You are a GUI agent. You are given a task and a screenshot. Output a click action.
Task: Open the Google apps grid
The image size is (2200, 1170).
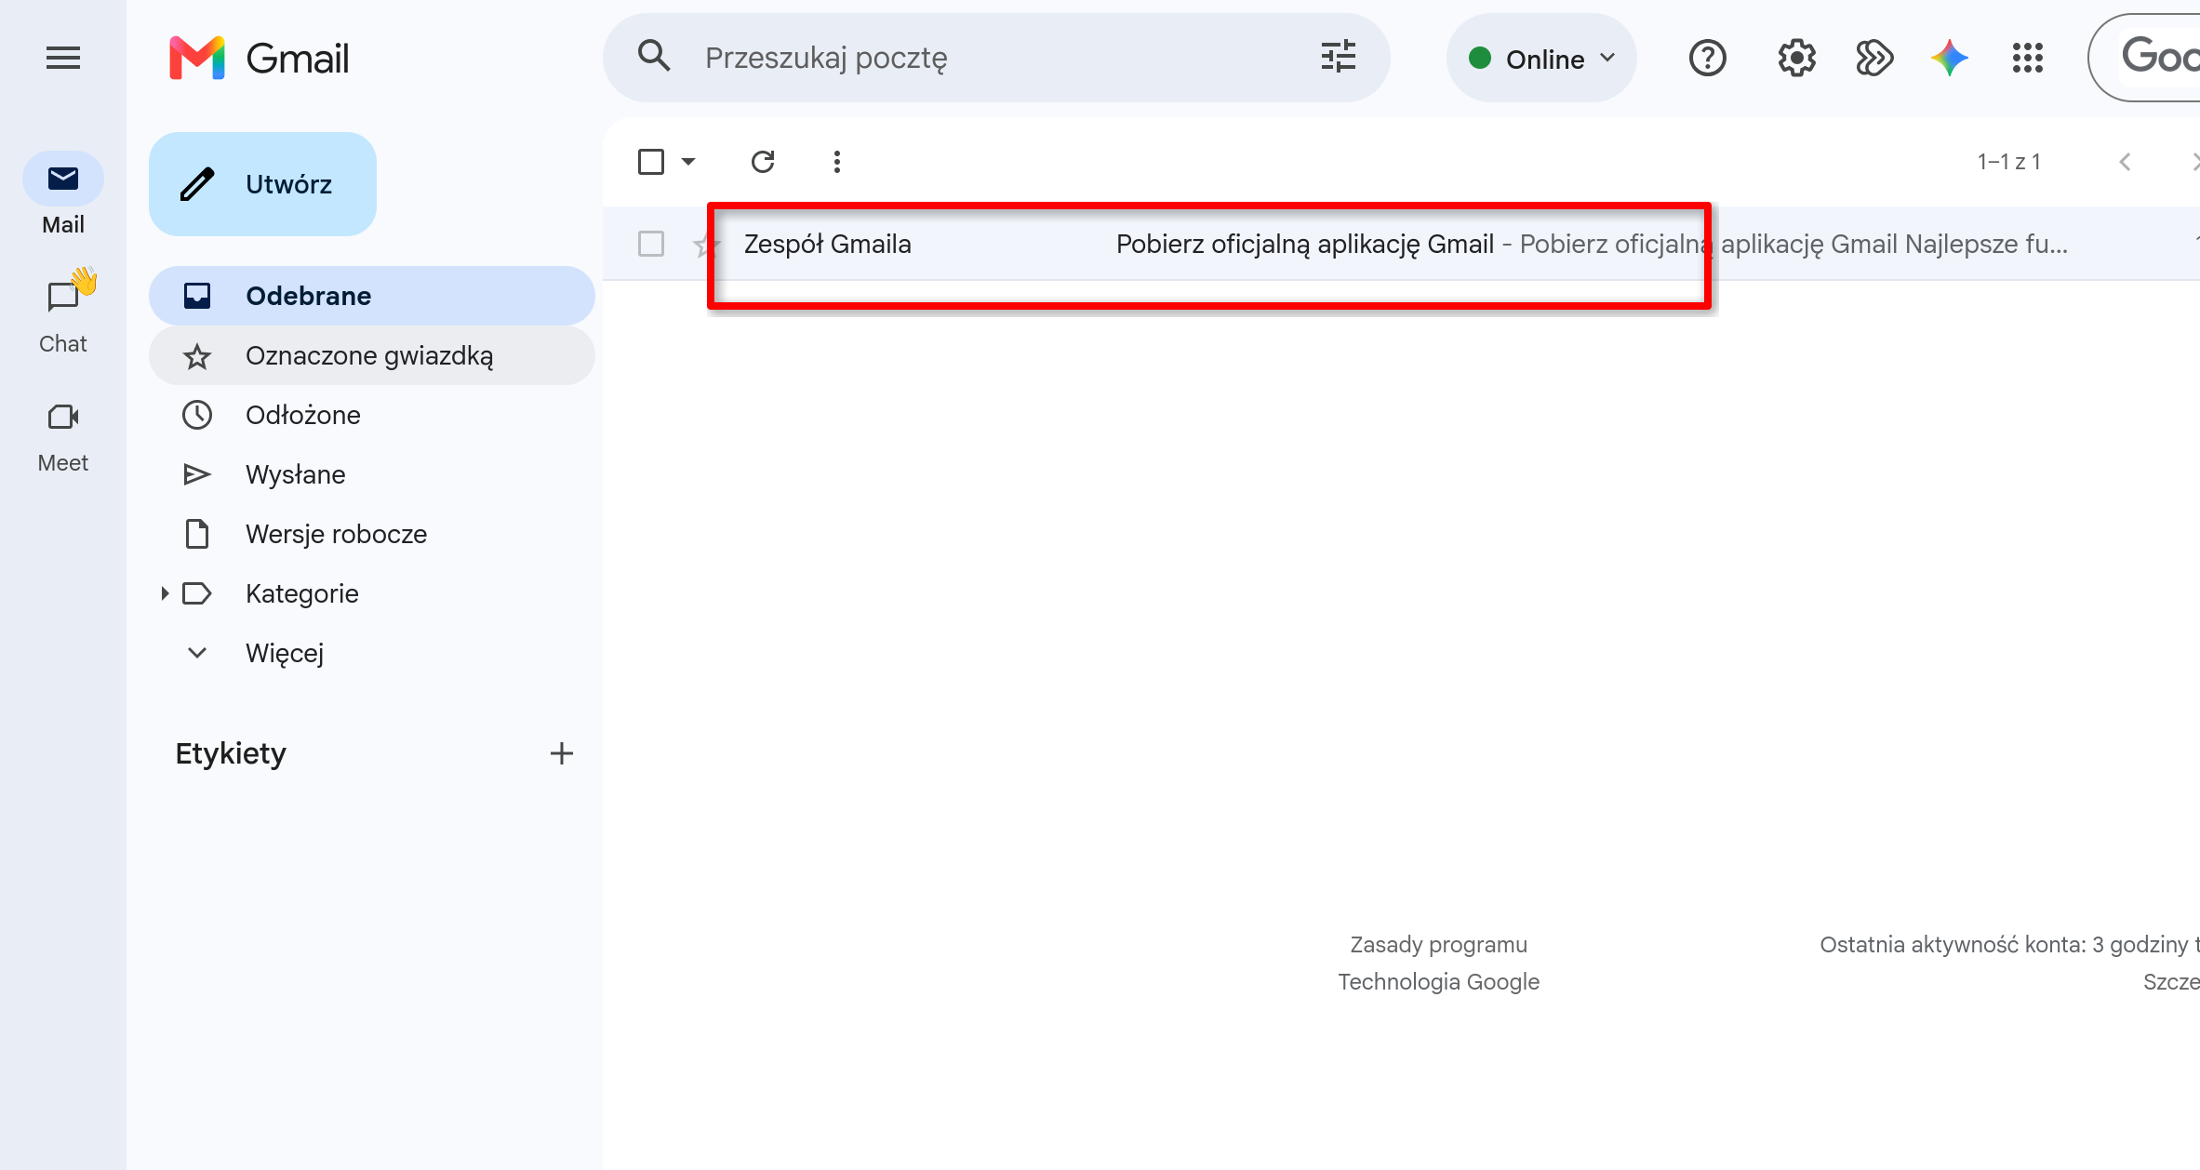[x=2027, y=58]
